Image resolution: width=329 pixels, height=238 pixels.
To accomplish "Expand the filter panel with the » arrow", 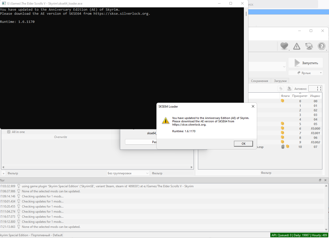I will coord(4,173).
